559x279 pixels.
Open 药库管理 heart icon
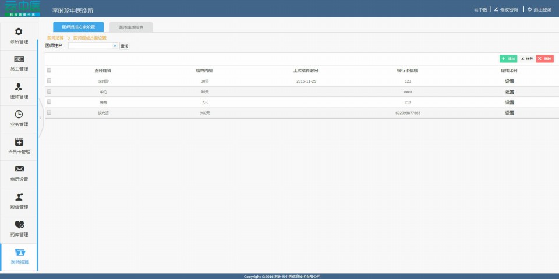[x=19, y=225]
